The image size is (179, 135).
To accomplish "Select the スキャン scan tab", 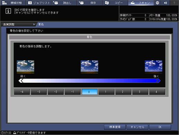I will (x=141, y=3).
